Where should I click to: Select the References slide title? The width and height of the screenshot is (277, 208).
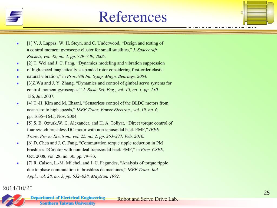click(x=133, y=17)
